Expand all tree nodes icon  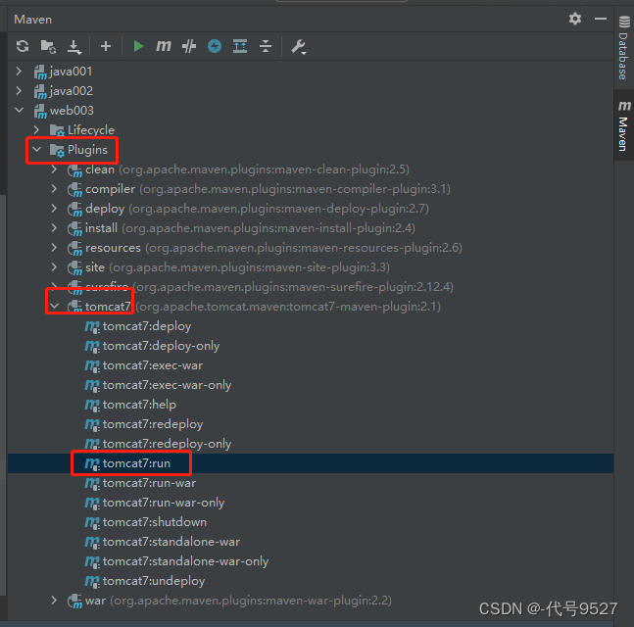[x=240, y=46]
